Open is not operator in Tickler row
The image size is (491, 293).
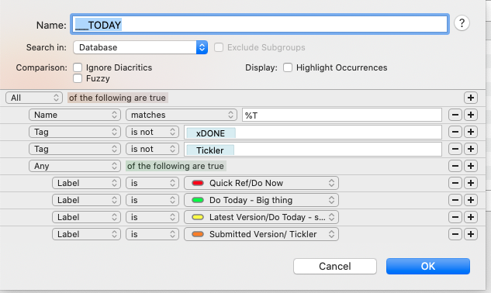pos(152,149)
